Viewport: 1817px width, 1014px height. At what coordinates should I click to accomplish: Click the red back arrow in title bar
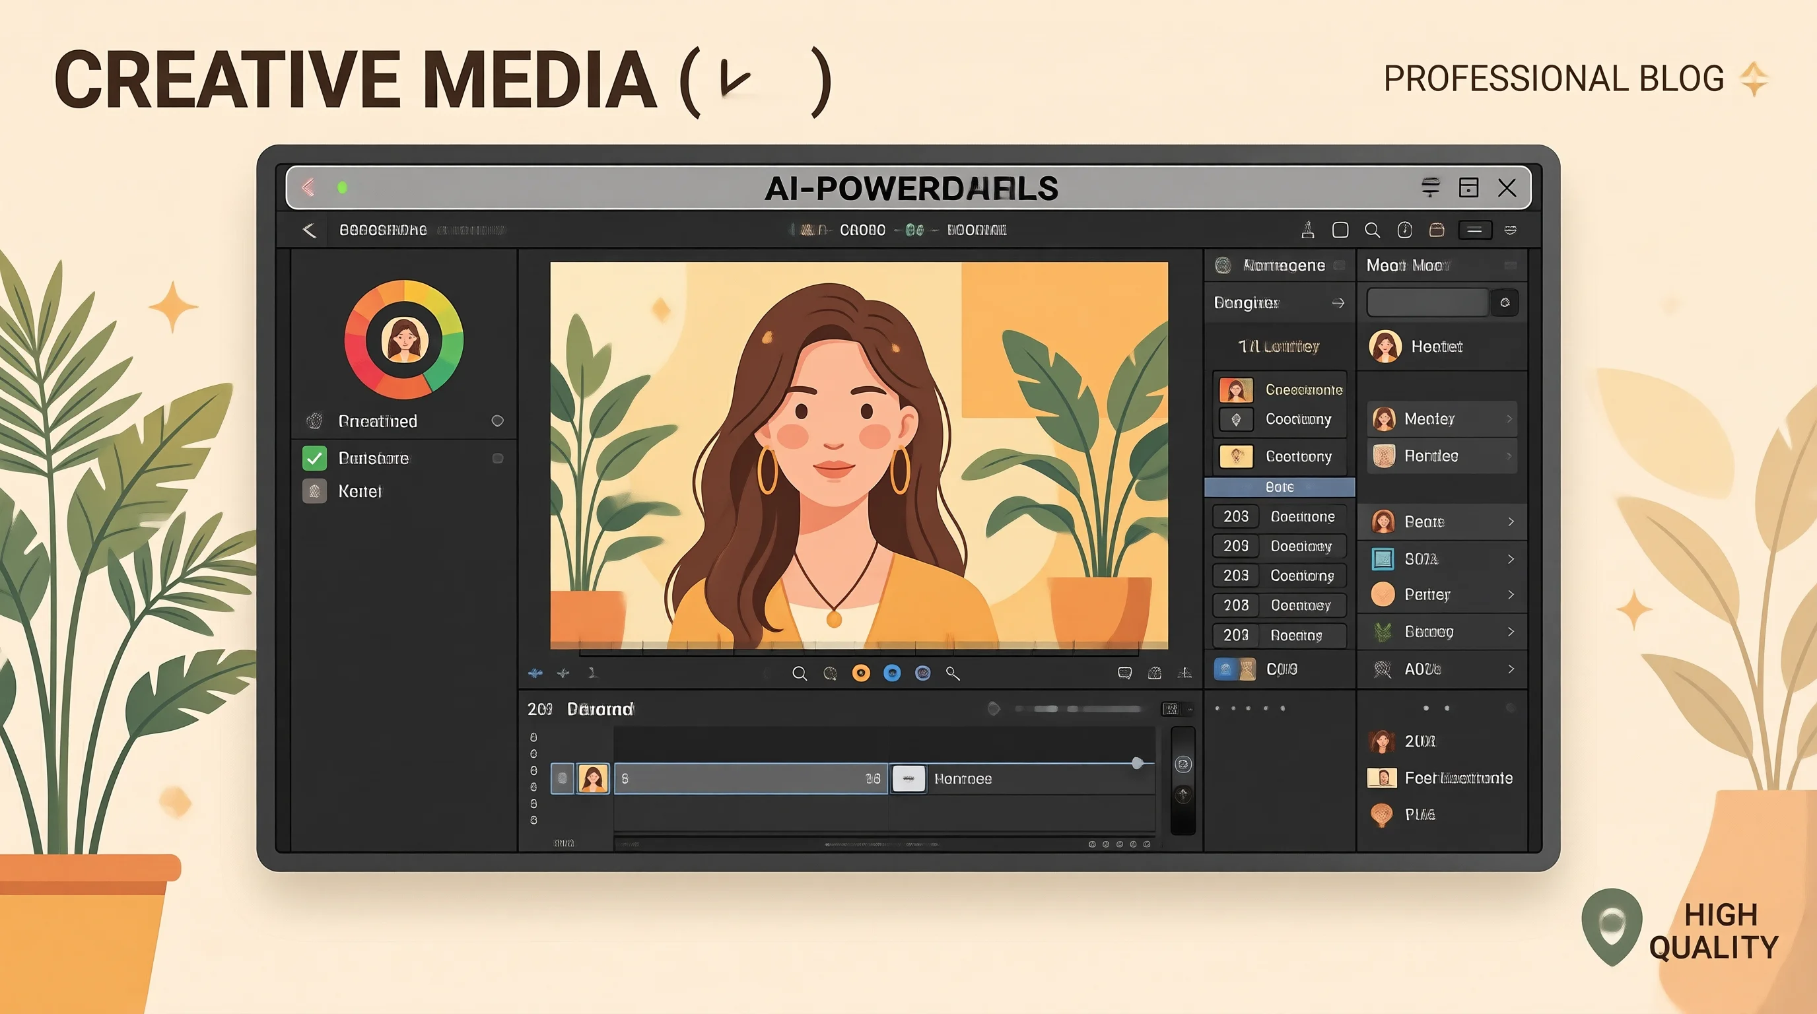point(308,187)
